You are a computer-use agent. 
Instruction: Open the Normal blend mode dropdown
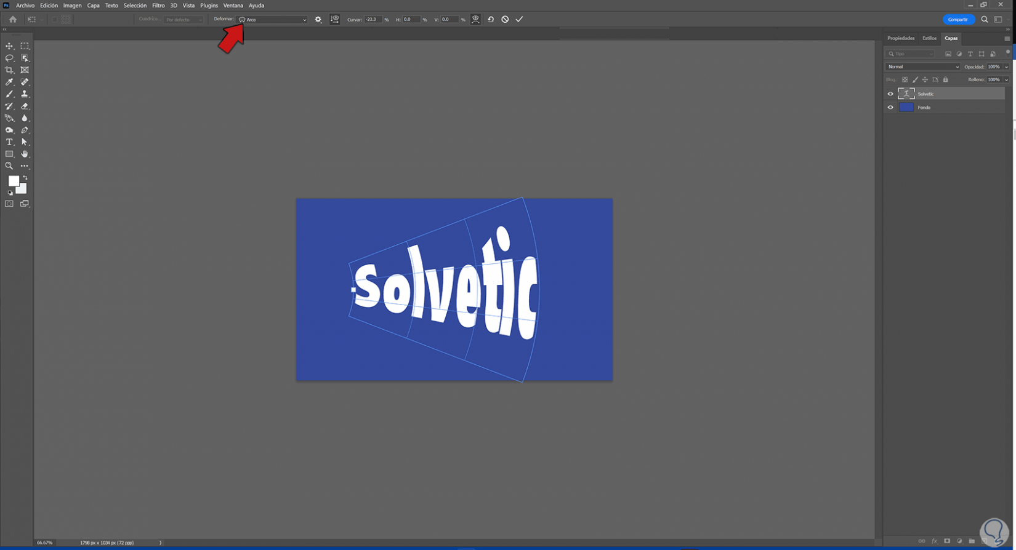(x=922, y=66)
